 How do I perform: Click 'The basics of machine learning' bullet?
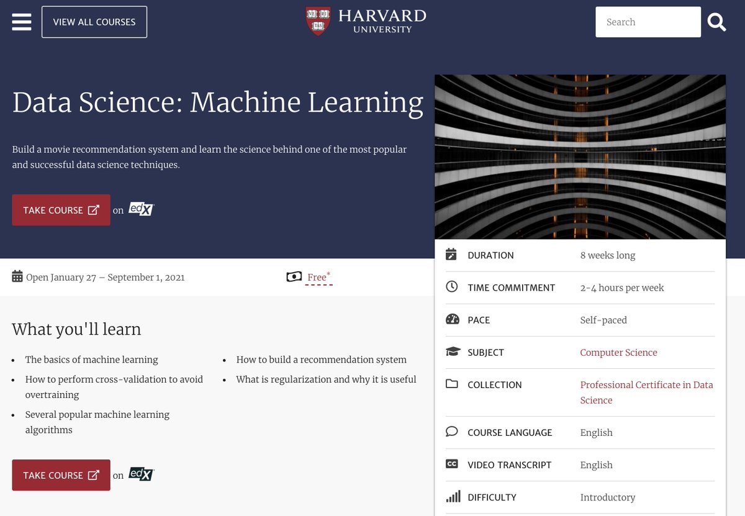[x=91, y=360]
